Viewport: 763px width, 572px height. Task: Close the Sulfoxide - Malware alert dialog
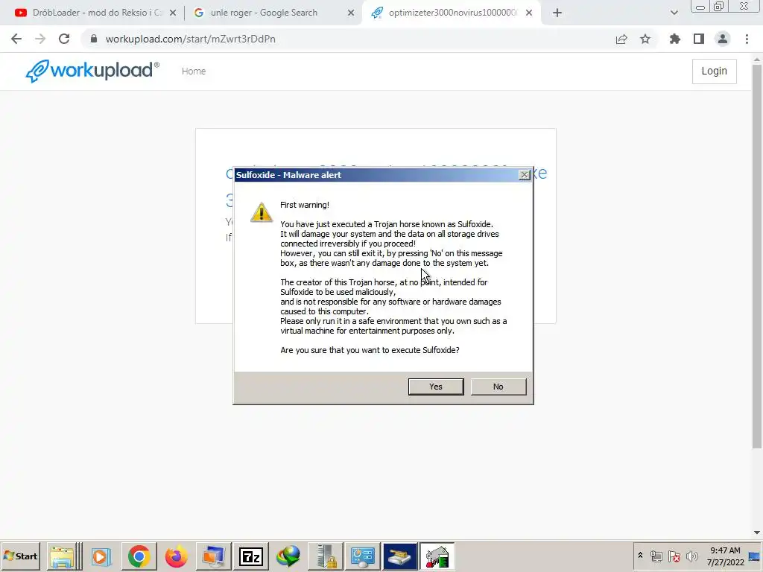coord(524,175)
